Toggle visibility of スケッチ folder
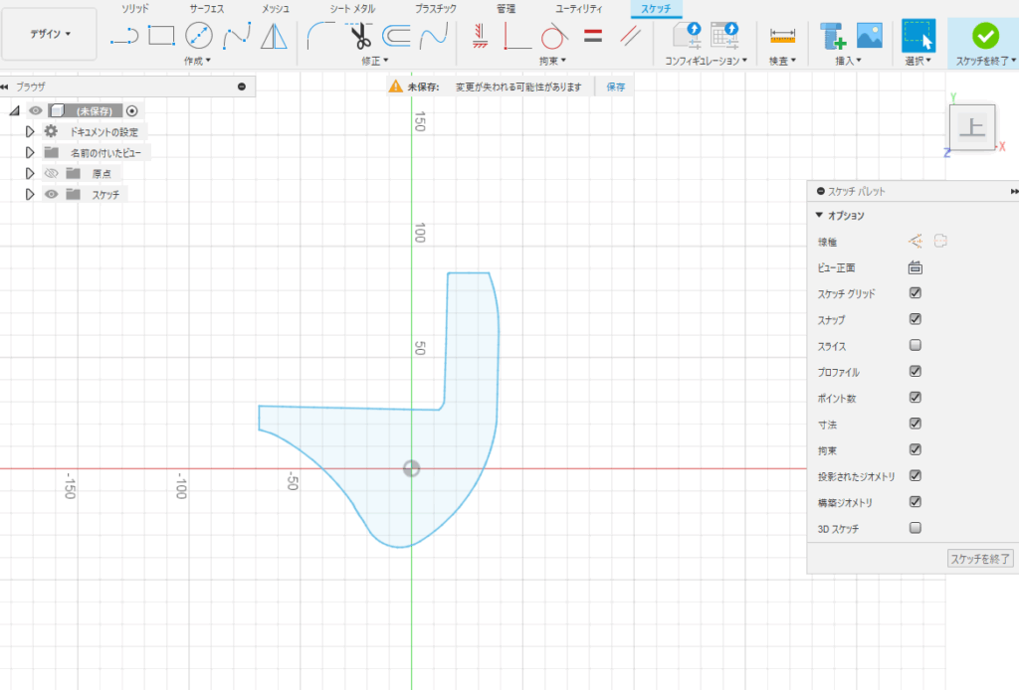 52,195
